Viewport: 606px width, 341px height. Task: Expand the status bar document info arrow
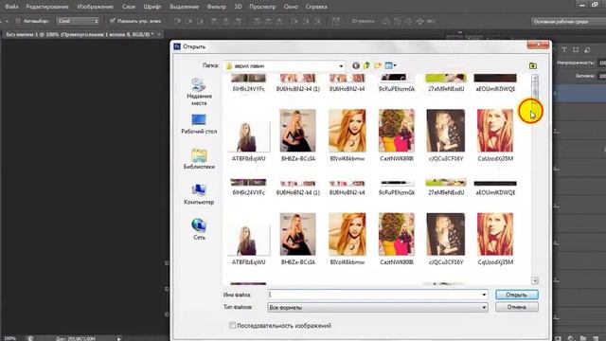[x=119, y=338]
